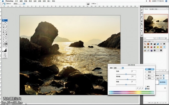The width and height of the screenshot is (169, 105).
Task: Click the 取消 (Cancel) button
Action: [149, 72]
